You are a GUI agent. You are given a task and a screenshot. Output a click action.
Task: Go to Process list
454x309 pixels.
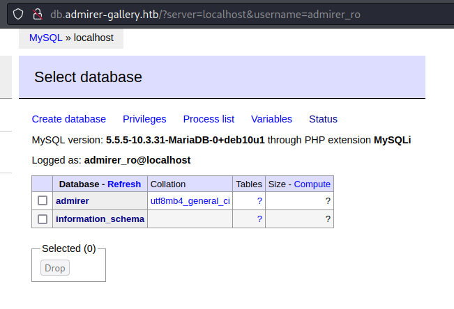pos(209,119)
